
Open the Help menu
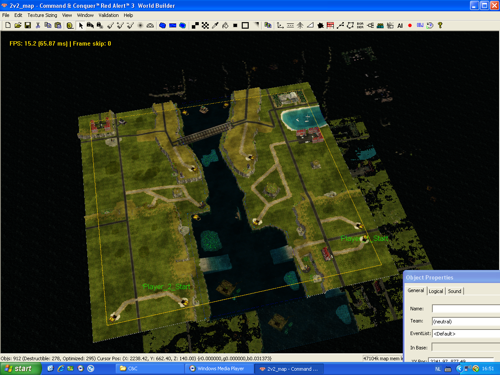[128, 15]
